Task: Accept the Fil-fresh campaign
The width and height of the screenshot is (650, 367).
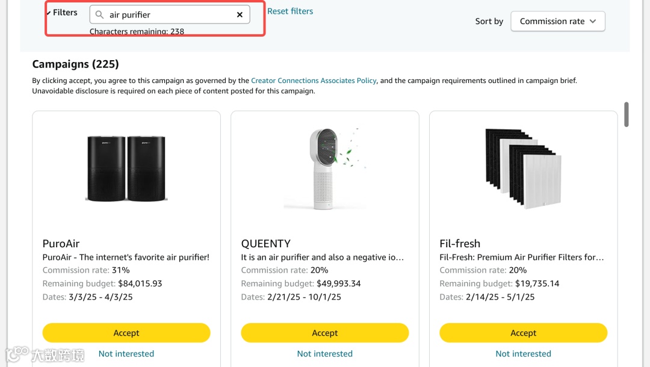Action: pyautogui.click(x=523, y=333)
